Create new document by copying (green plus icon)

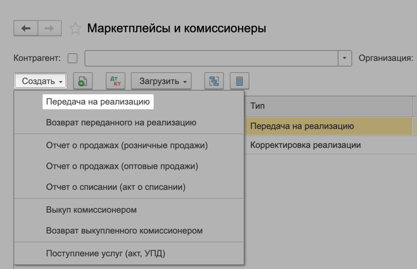(82, 80)
